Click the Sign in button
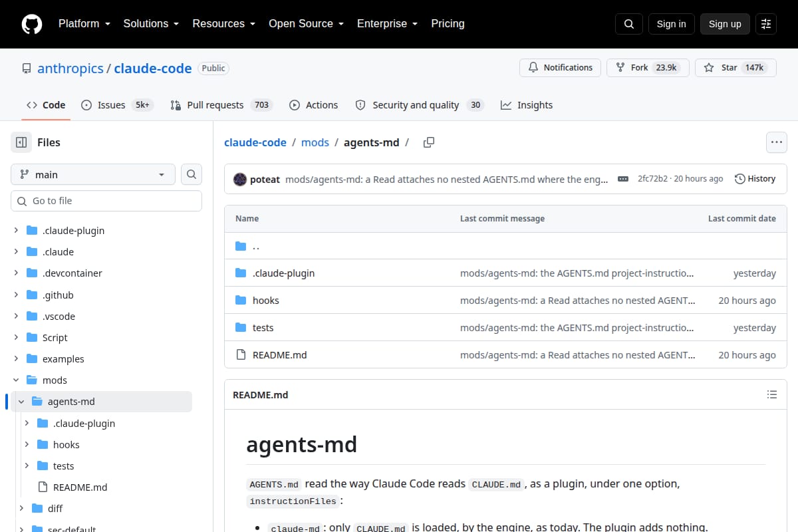The height and width of the screenshot is (532, 798). click(671, 24)
